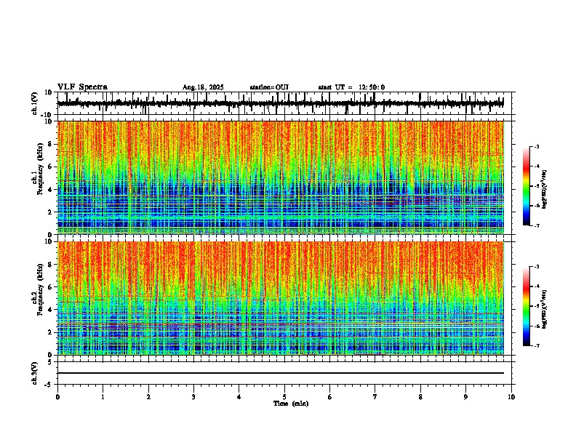Click the ch.1 colorbar log(PSD) unit label
This screenshot has width=576, height=445.
[x=545, y=189]
